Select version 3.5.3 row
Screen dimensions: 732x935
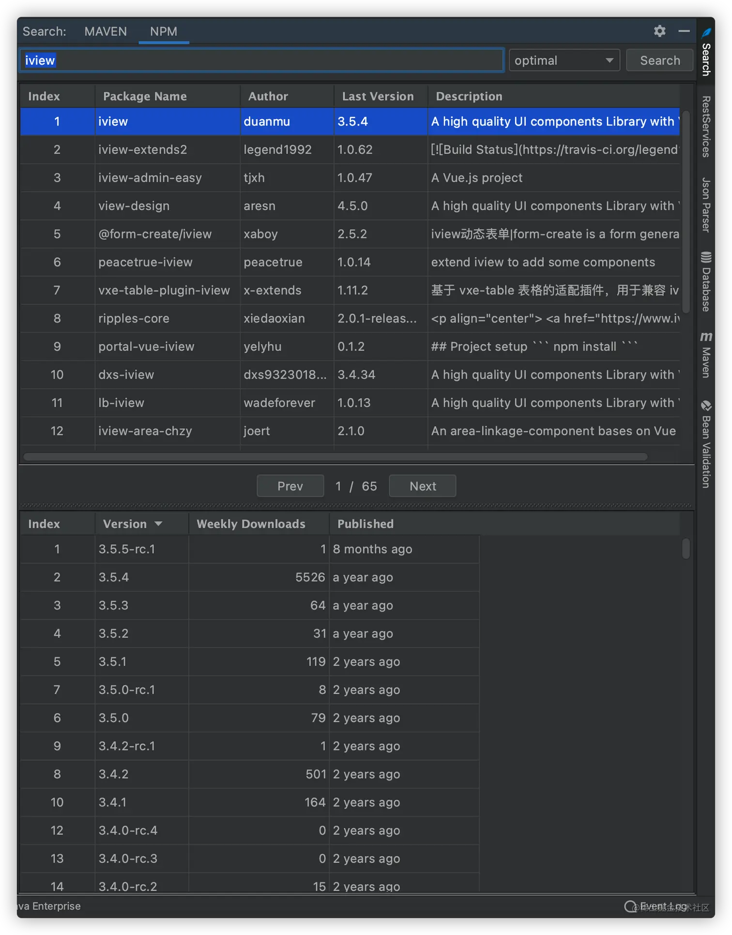click(249, 605)
